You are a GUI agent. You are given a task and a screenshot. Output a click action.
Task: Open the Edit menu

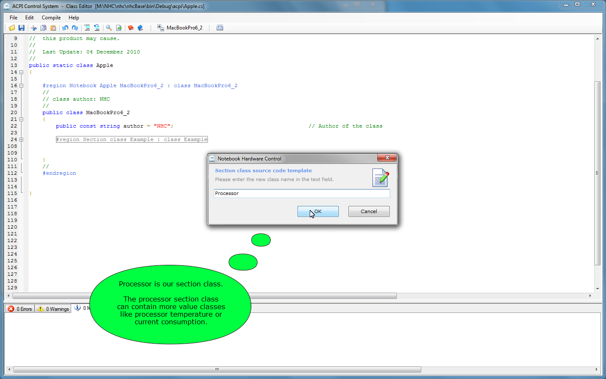[29, 18]
